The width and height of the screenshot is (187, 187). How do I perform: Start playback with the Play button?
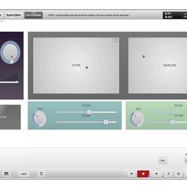157,174
